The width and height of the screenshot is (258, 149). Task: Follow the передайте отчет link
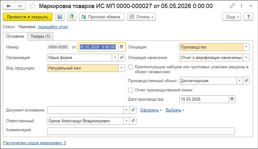click(53, 27)
